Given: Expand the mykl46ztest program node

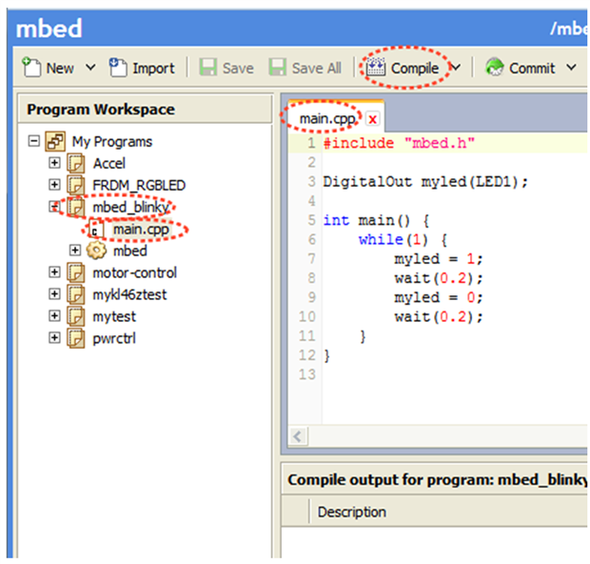Looking at the screenshot, I should click(x=54, y=293).
